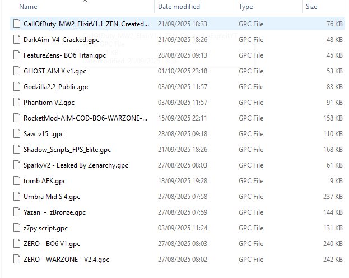Click the 27/08/2025 07:58 date cell

pos(183,197)
